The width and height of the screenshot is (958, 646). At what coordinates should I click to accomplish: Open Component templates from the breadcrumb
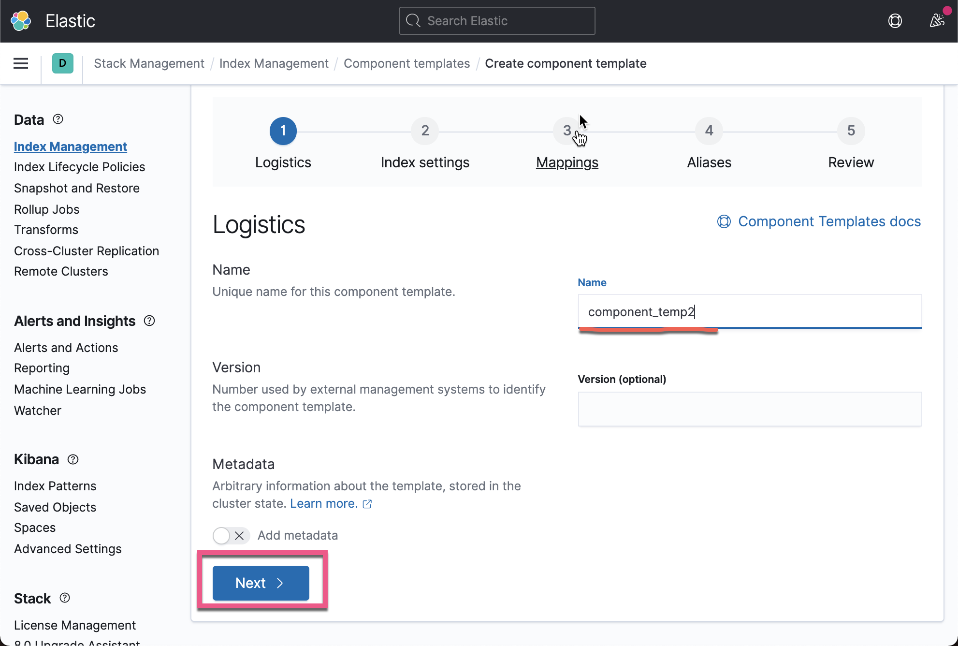pyautogui.click(x=406, y=63)
